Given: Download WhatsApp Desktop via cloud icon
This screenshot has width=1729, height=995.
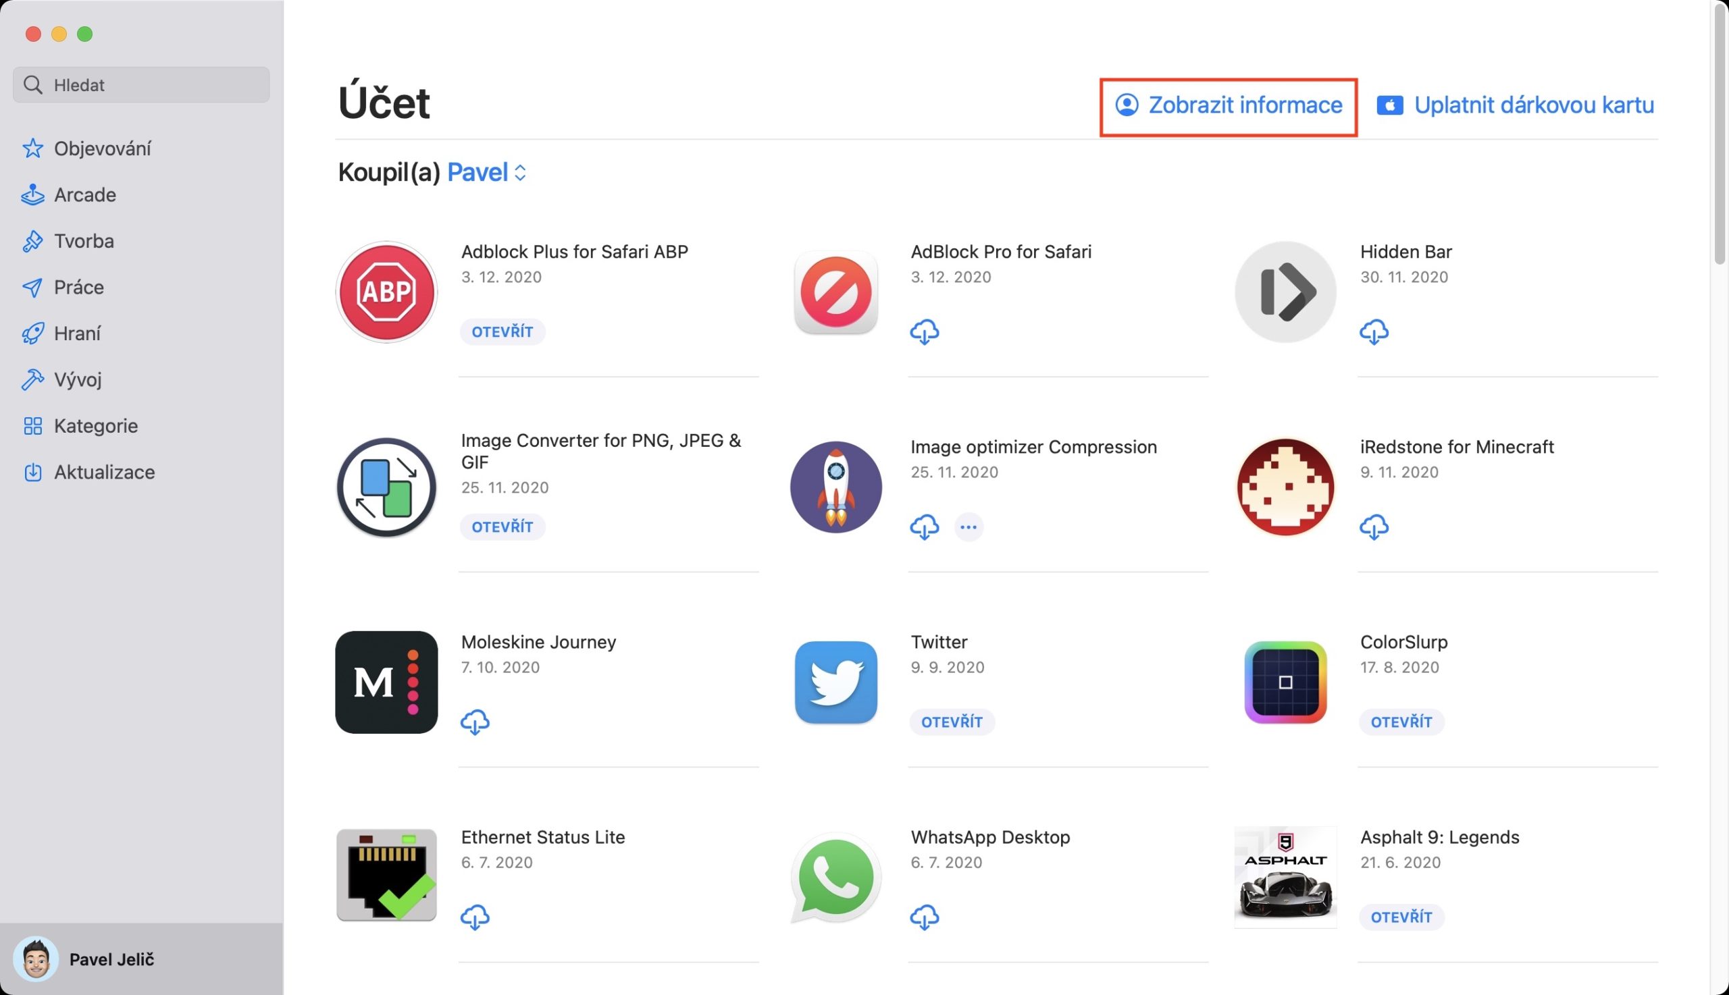Looking at the screenshot, I should tap(924, 917).
